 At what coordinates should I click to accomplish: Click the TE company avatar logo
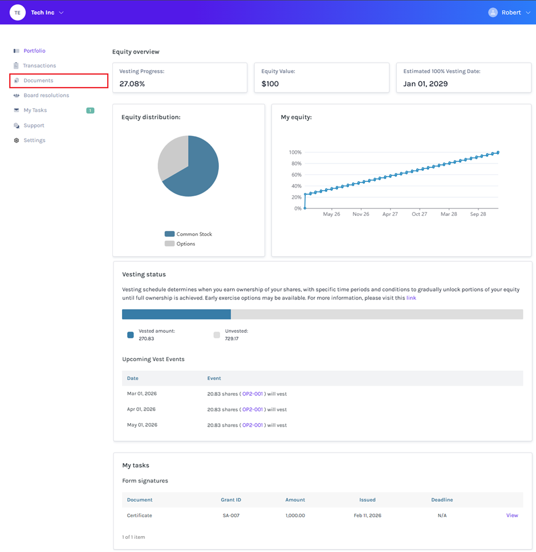[x=18, y=13]
